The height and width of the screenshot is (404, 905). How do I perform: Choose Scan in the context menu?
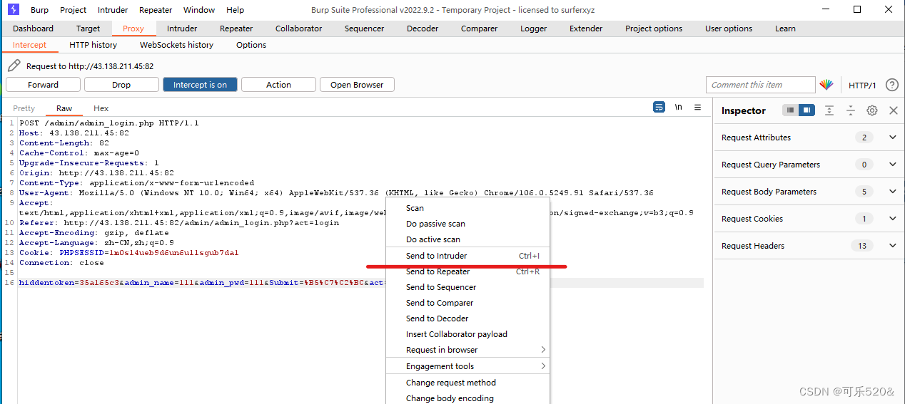click(x=467, y=208)
